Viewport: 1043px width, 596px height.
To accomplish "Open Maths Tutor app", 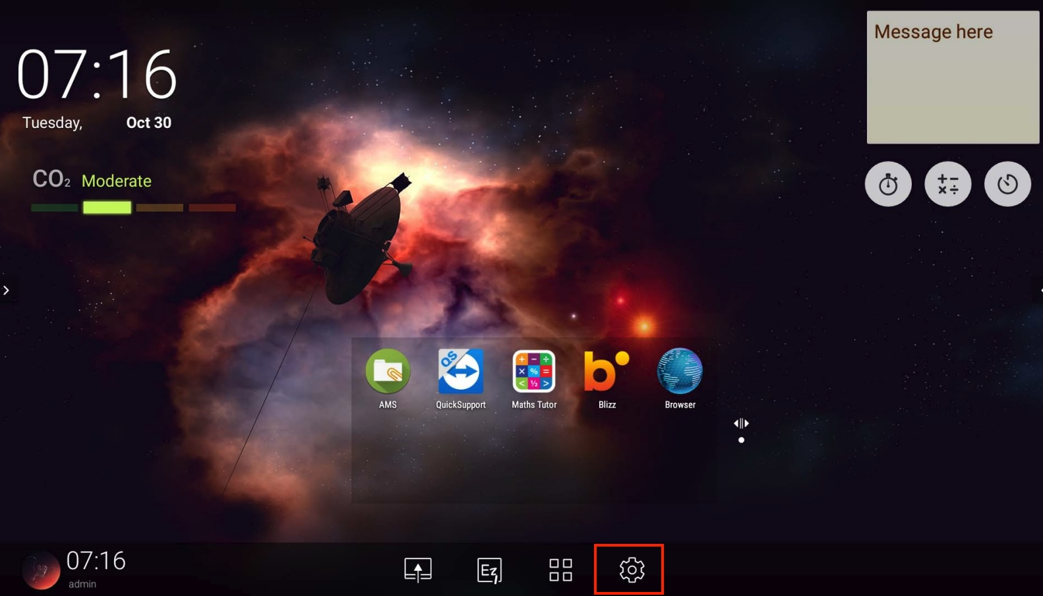I will [x=534, y=371].
